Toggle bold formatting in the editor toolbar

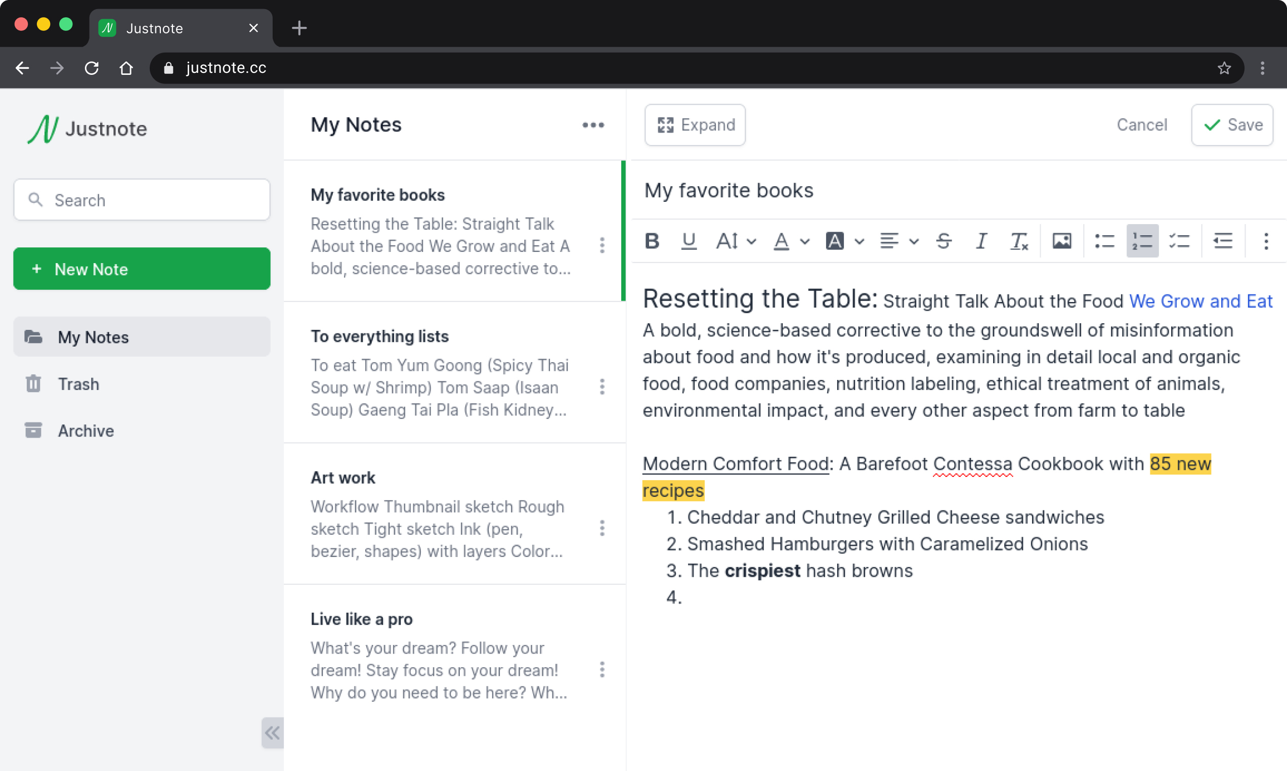pyautogui.click(x=652, y=240)
